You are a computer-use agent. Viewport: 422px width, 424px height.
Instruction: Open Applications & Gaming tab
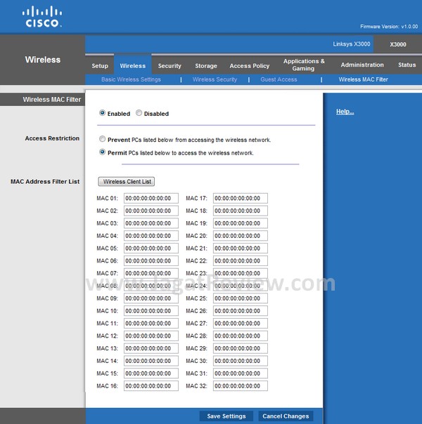click(x=304, y=65)
